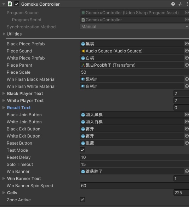Expand the Utilities foldout
This screenshot has height=207, width=189.
[x=4, y=34]
